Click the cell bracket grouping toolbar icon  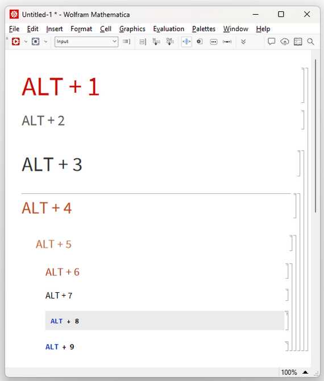[143, 42]
